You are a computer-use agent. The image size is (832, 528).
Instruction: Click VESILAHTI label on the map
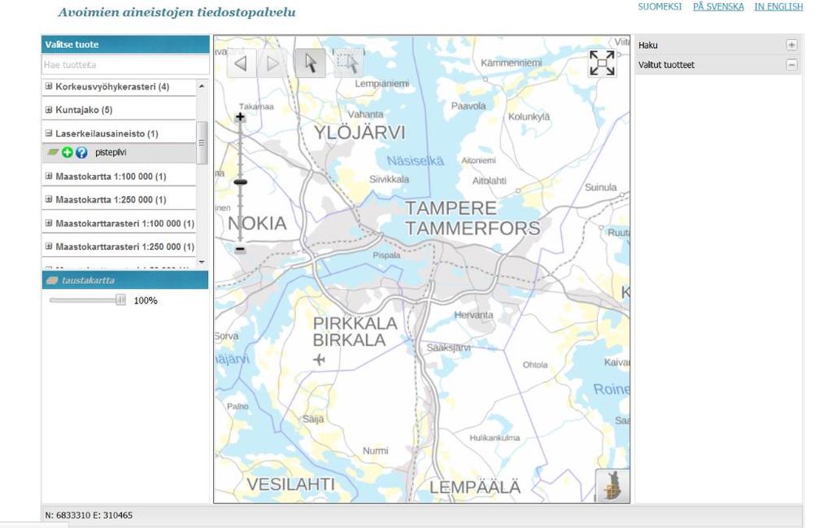point(291,484)
